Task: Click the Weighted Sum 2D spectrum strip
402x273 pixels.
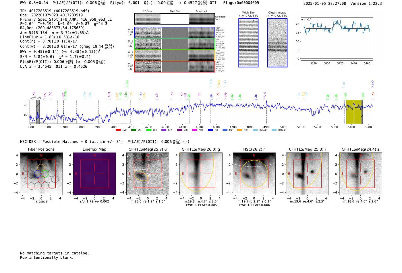Action: [x=175, y=19]
